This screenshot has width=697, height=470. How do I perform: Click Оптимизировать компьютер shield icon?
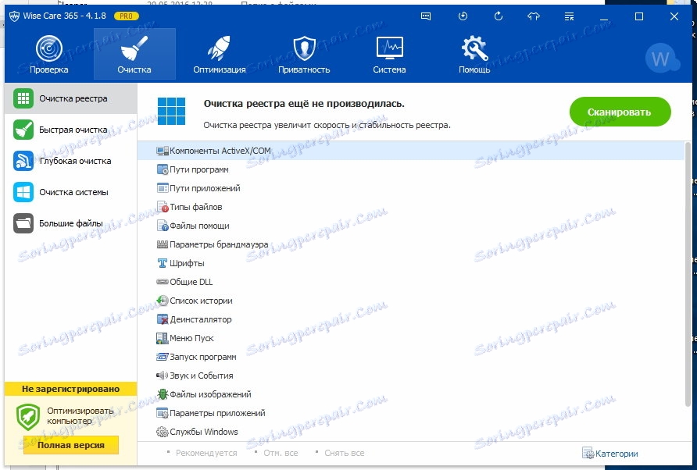click(28, 417)
